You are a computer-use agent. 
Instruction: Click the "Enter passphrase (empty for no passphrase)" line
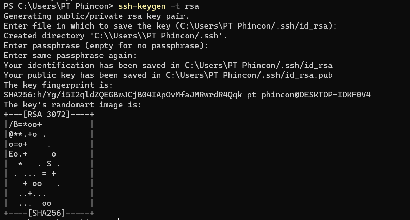point(106,45)
